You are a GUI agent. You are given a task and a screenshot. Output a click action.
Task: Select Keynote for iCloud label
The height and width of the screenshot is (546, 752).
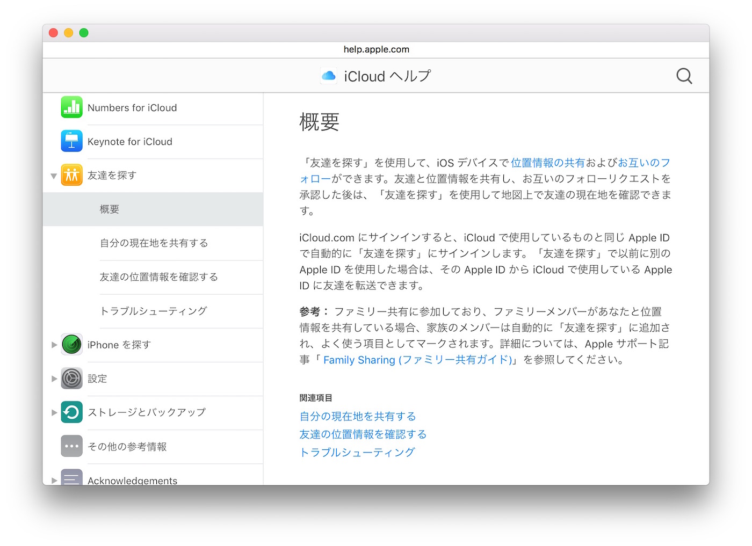[x=130, y=142]
